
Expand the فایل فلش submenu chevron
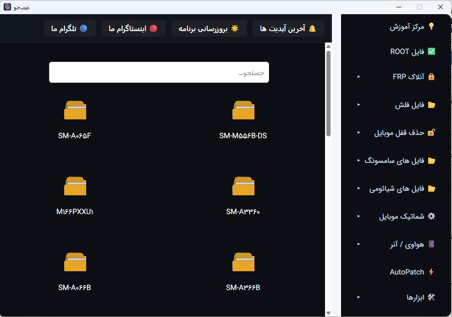358,104
